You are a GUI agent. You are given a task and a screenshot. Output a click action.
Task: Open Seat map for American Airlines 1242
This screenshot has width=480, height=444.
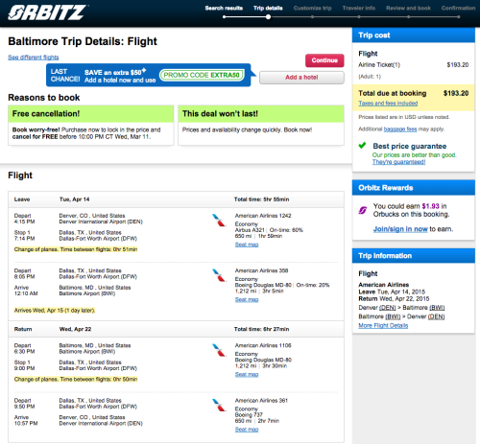247,245
